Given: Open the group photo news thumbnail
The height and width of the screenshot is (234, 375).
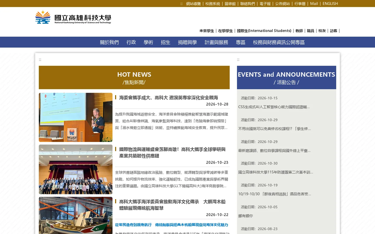Looking at the screenshot, I should 76,169.
